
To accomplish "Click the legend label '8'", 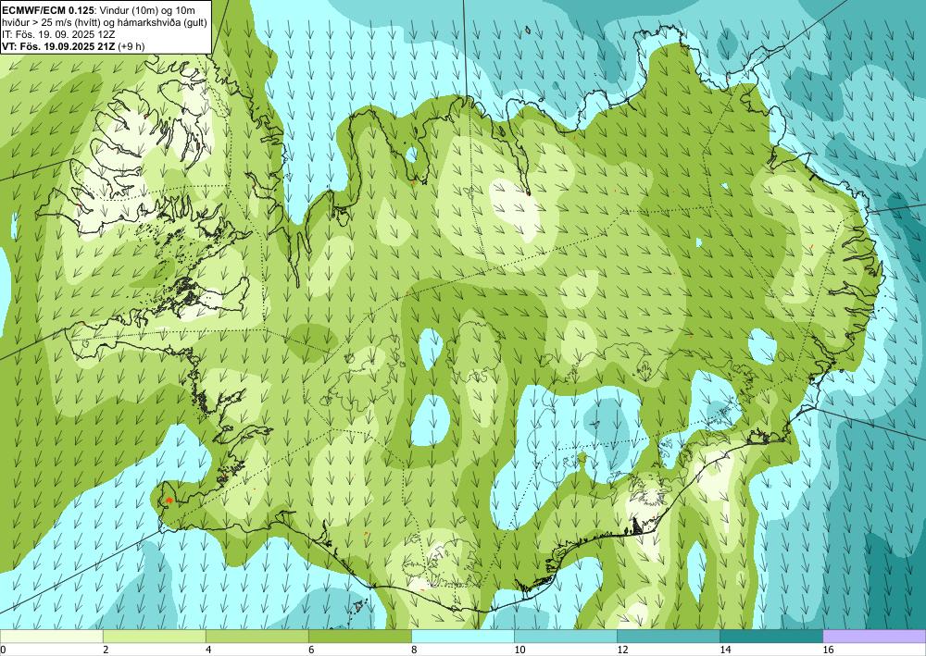I will pyautogui.click(x=413, y=650).
